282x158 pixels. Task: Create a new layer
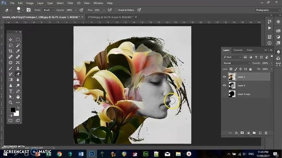click(260, 133)
